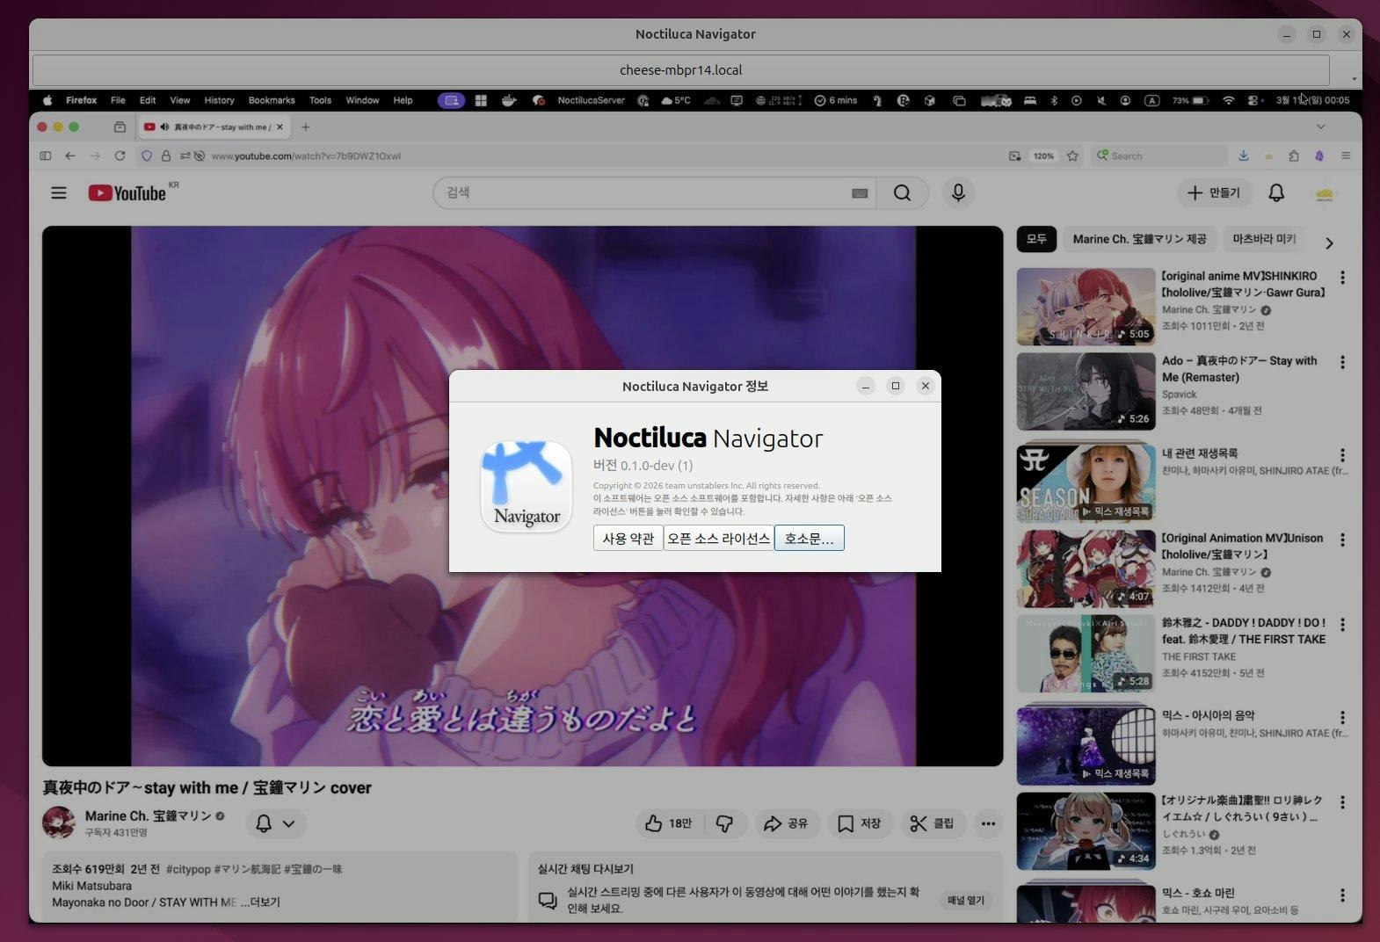The height and width of the screenshot is (942, 1380).
Task: Open the Firefox Bookmarks menu
Action: tap(272, 100)
